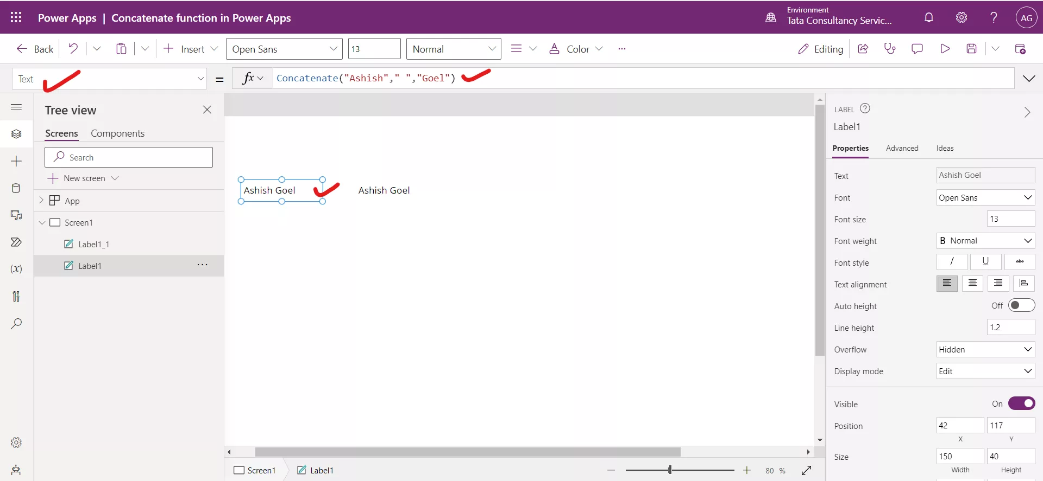The height and width of the screenshot is (481, 1043).
Task: Set text alignment to left
Action: pyautogui.click(x=947, y=283)
